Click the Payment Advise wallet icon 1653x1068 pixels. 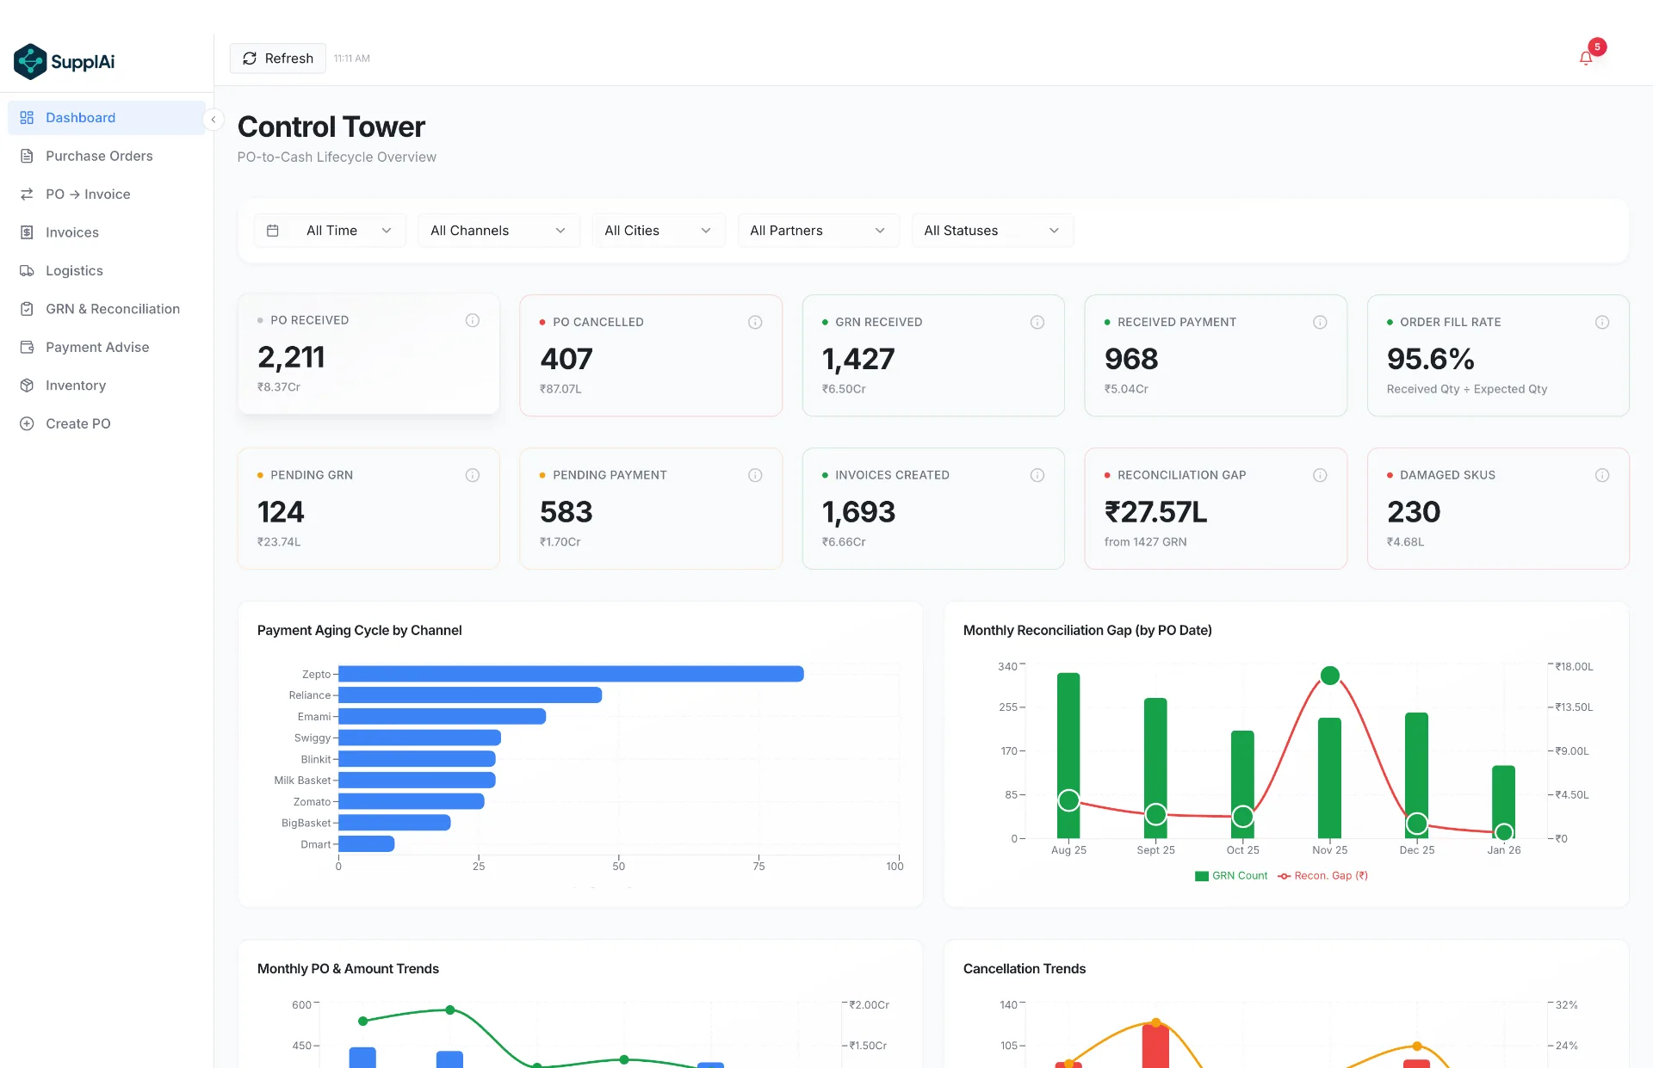[27, 347]
